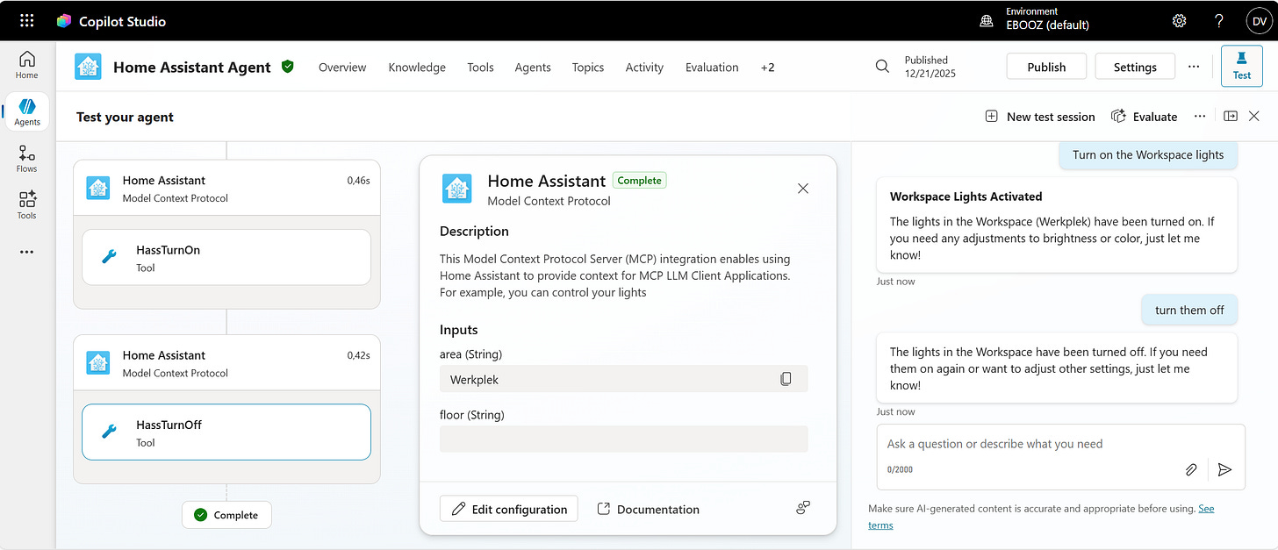Open Flows in the sidebar
This screenshot has height=550, width=1278.
(27, 159)
